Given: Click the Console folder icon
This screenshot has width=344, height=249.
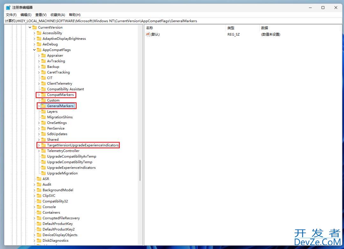Looking at the screenshot, I should pos(39,207).
